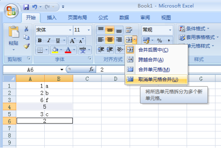Save the workbook with the floppy icon
This screenshot has height=148, width=221.
(26, 7)
